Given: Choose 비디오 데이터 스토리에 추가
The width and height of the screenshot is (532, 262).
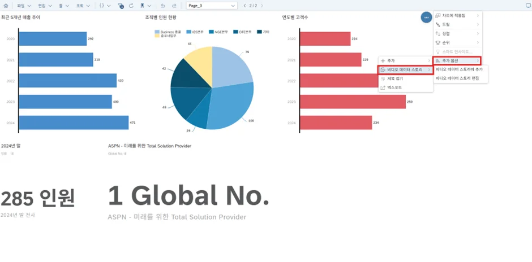Looking at the screenshot, I should point(461,69).
